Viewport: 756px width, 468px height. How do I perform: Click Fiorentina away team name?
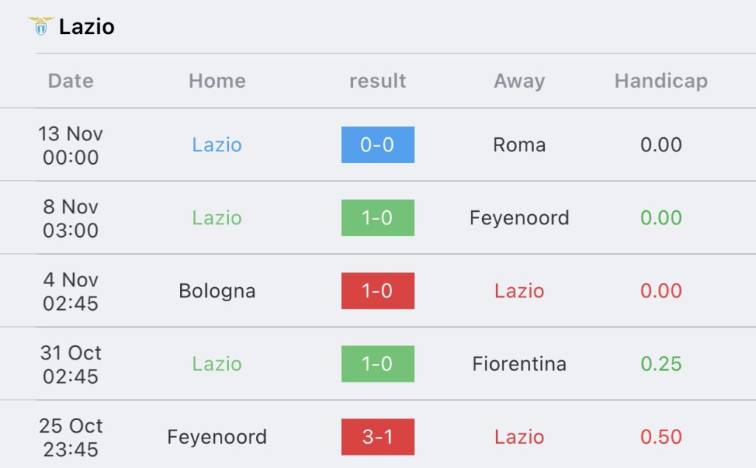[x=519, y=364]
